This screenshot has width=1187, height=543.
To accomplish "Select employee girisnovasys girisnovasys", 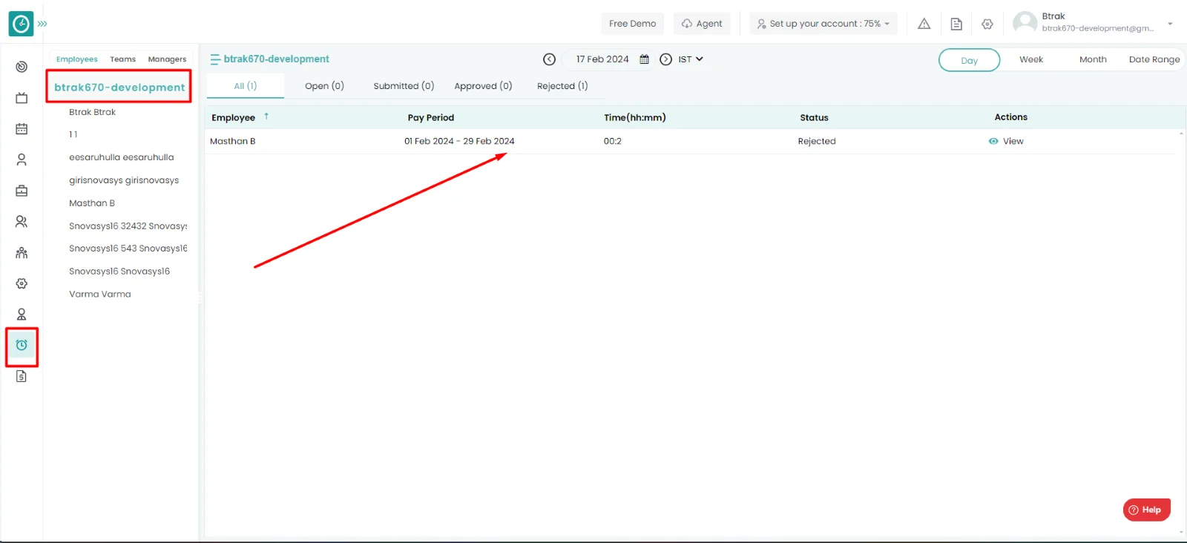I will click(x=124, y=180).
